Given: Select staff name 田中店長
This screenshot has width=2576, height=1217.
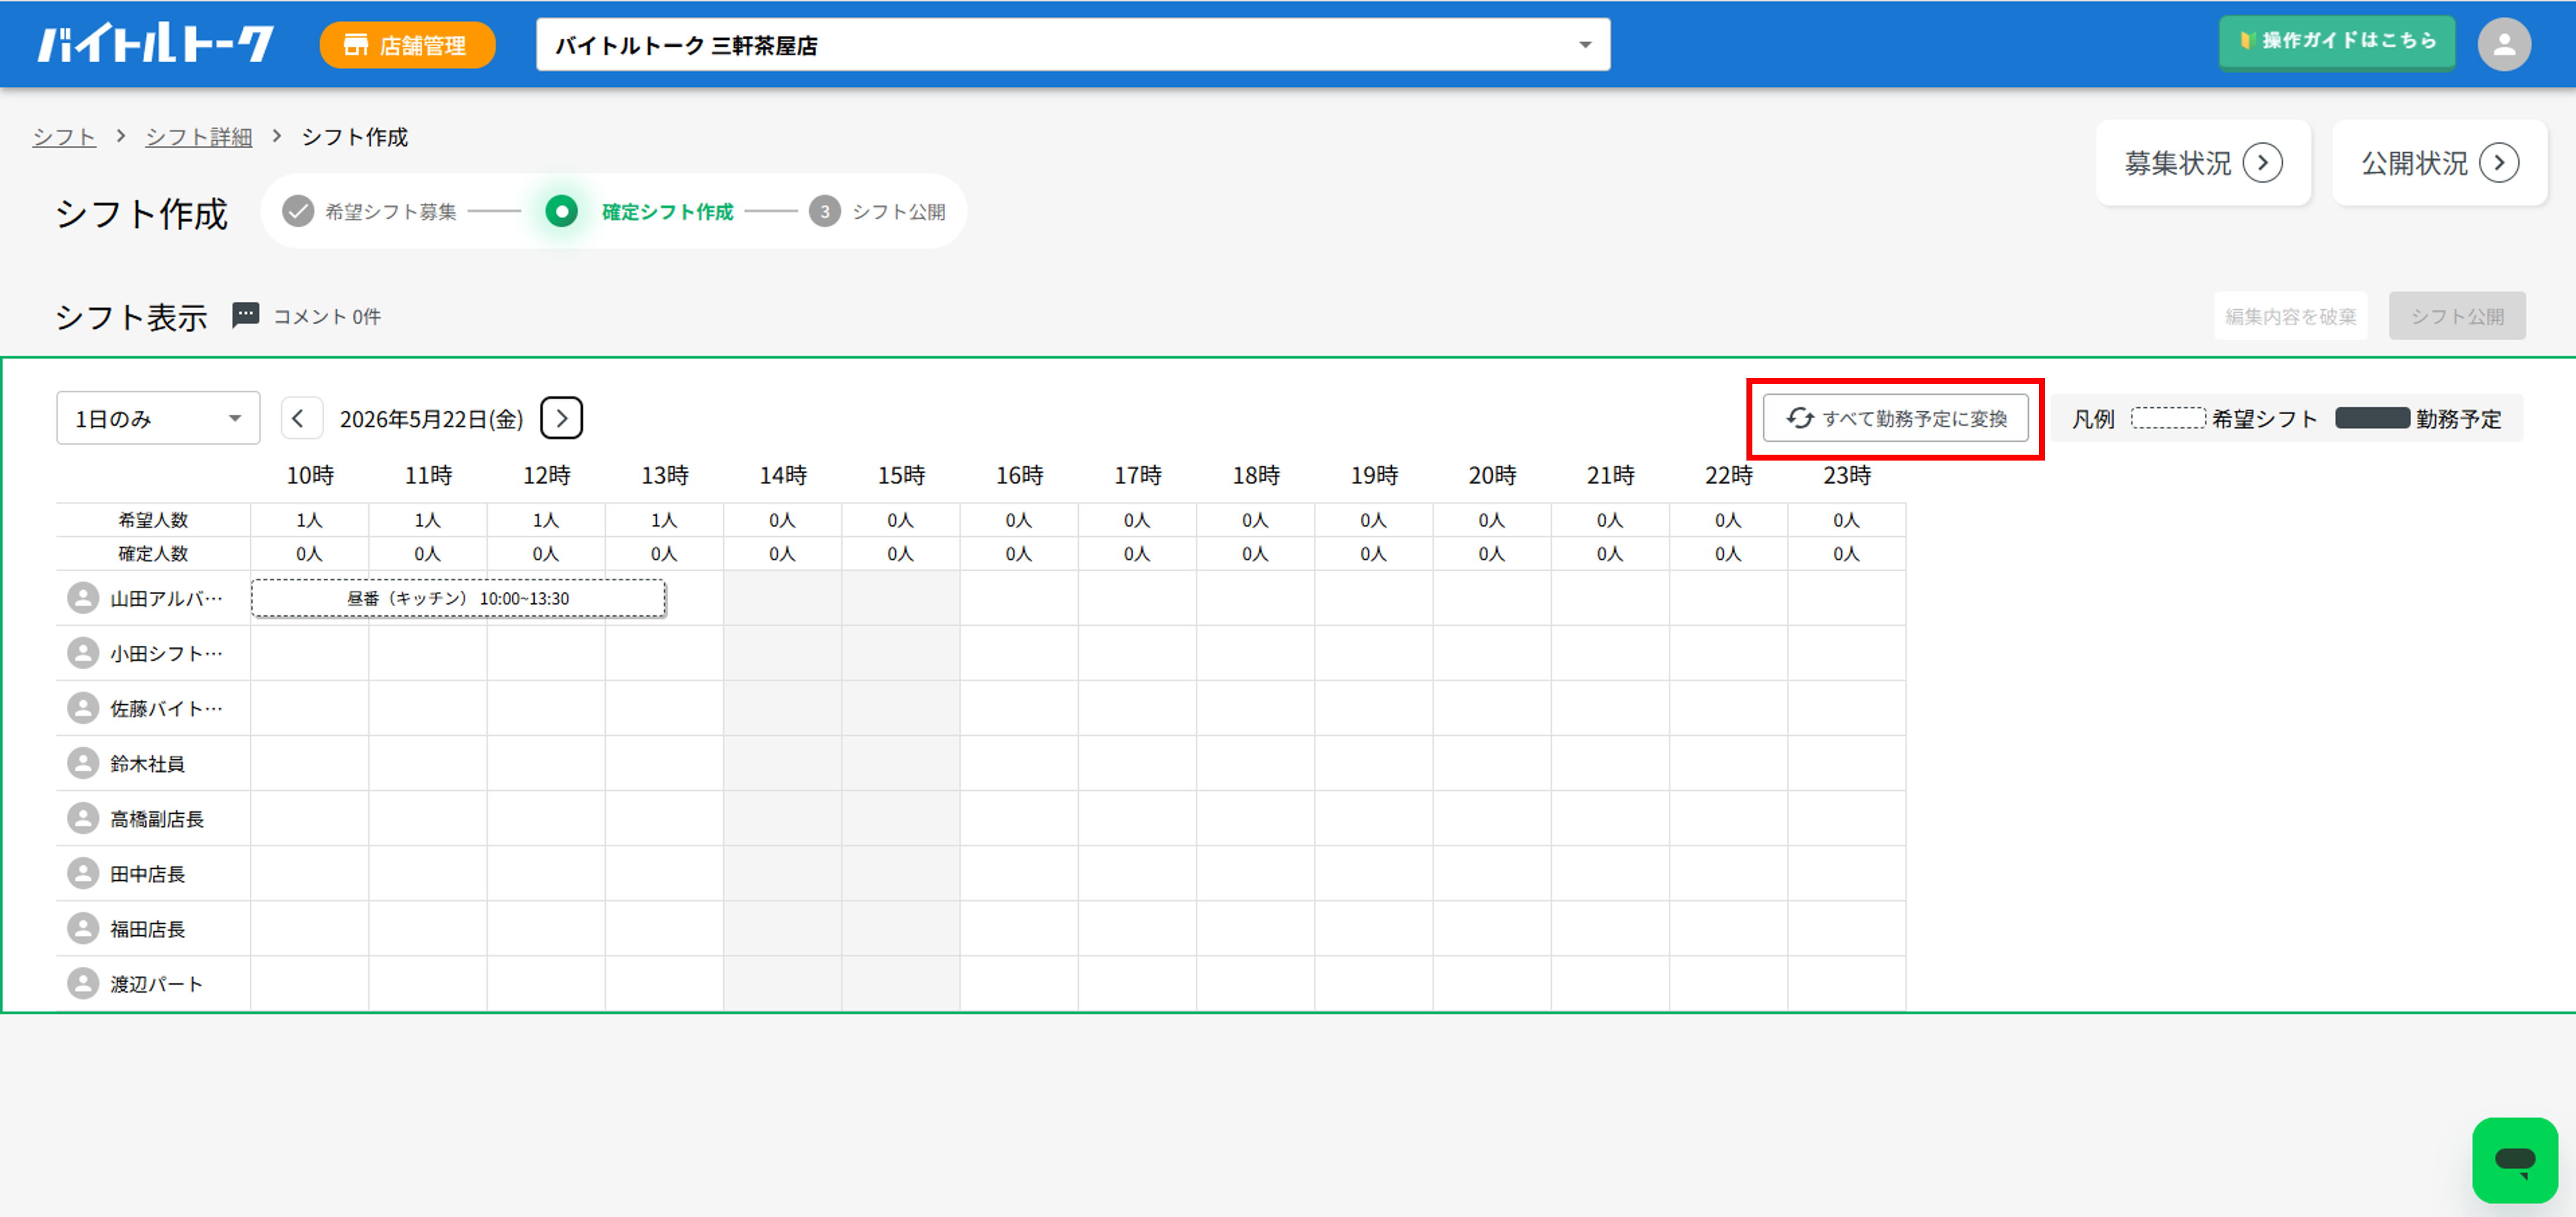Looking at the screenshot, I should pos(147,873).
